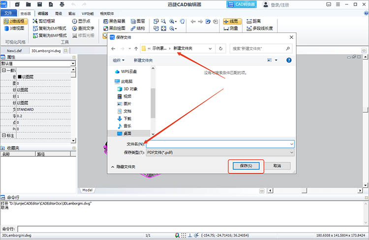
Task: Click the fit to window icon
Action: pos(163,29)
